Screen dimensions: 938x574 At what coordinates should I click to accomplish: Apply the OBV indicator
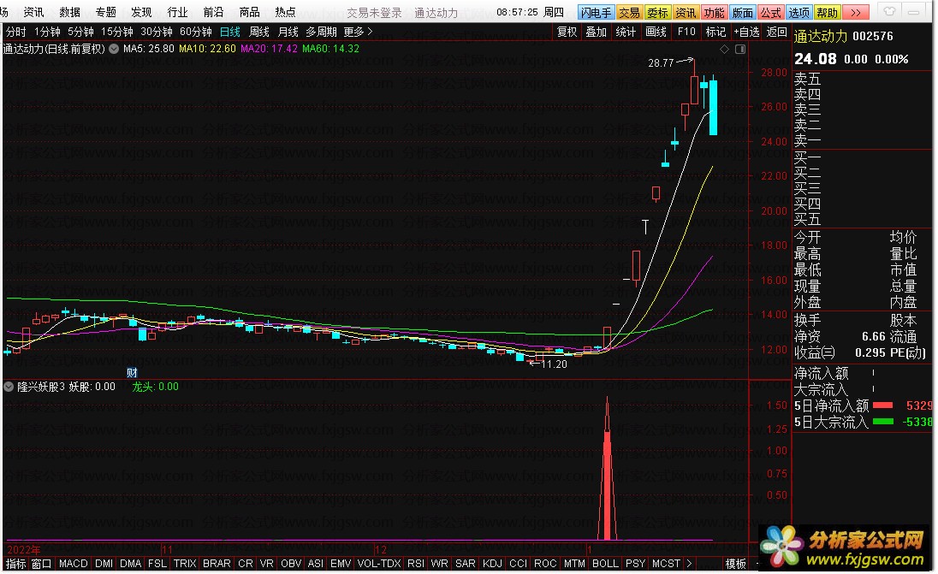coord(291,563)
